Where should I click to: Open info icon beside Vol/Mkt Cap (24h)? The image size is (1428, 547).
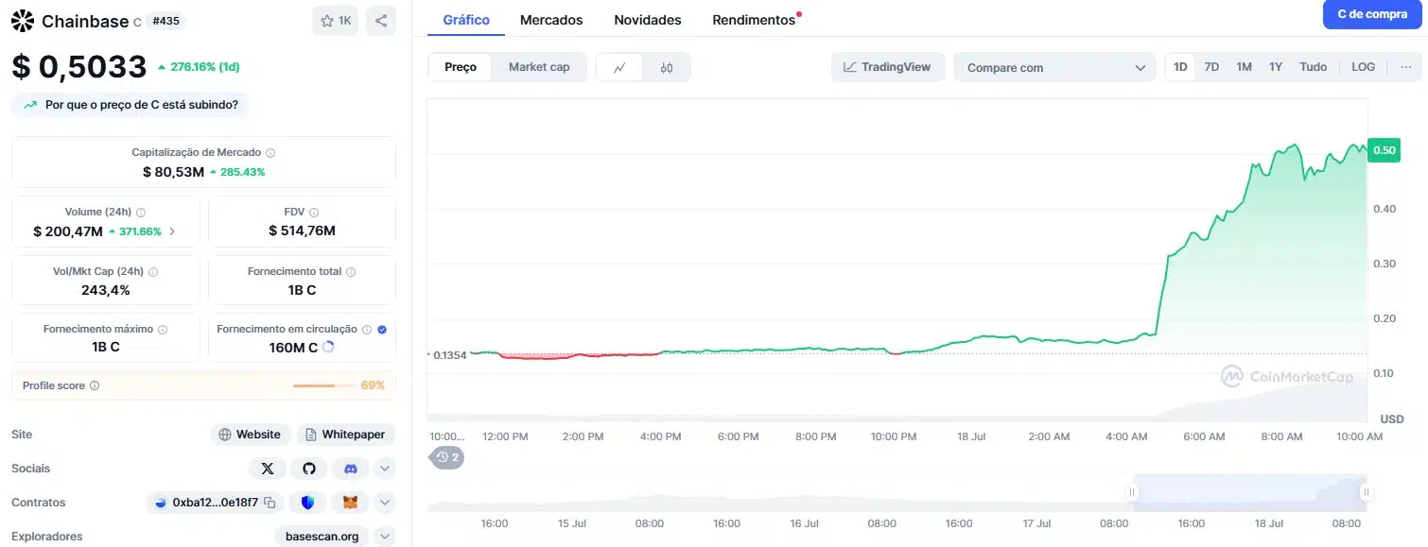pos(153,271)
